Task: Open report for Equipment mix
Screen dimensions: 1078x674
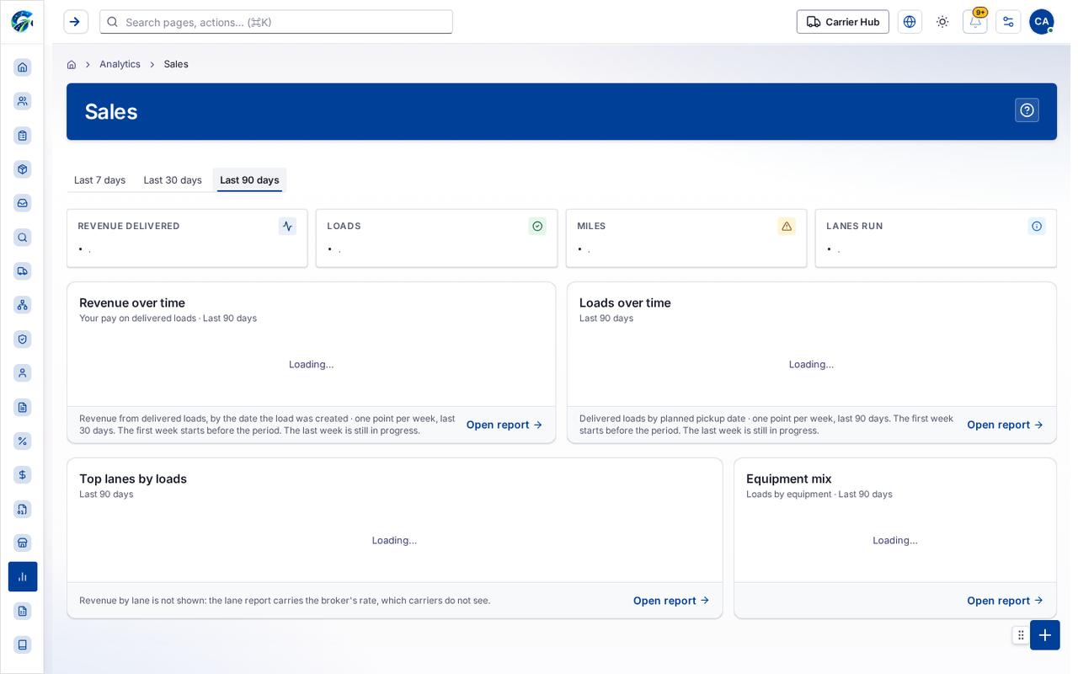Action: (x=1005, y=601)
